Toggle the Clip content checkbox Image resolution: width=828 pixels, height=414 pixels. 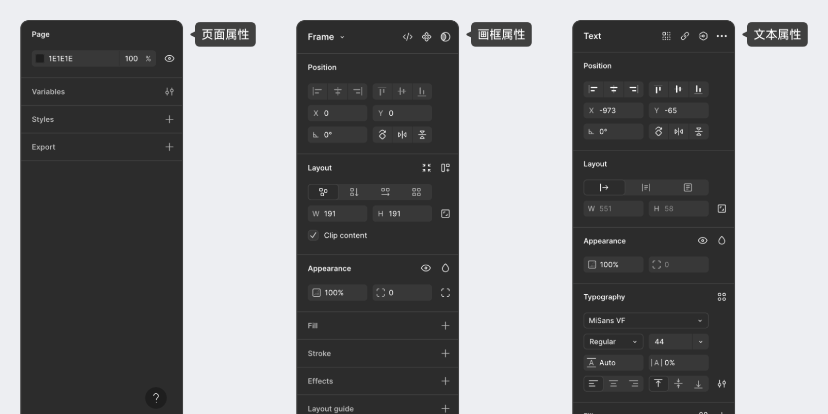tap(313, 236)
